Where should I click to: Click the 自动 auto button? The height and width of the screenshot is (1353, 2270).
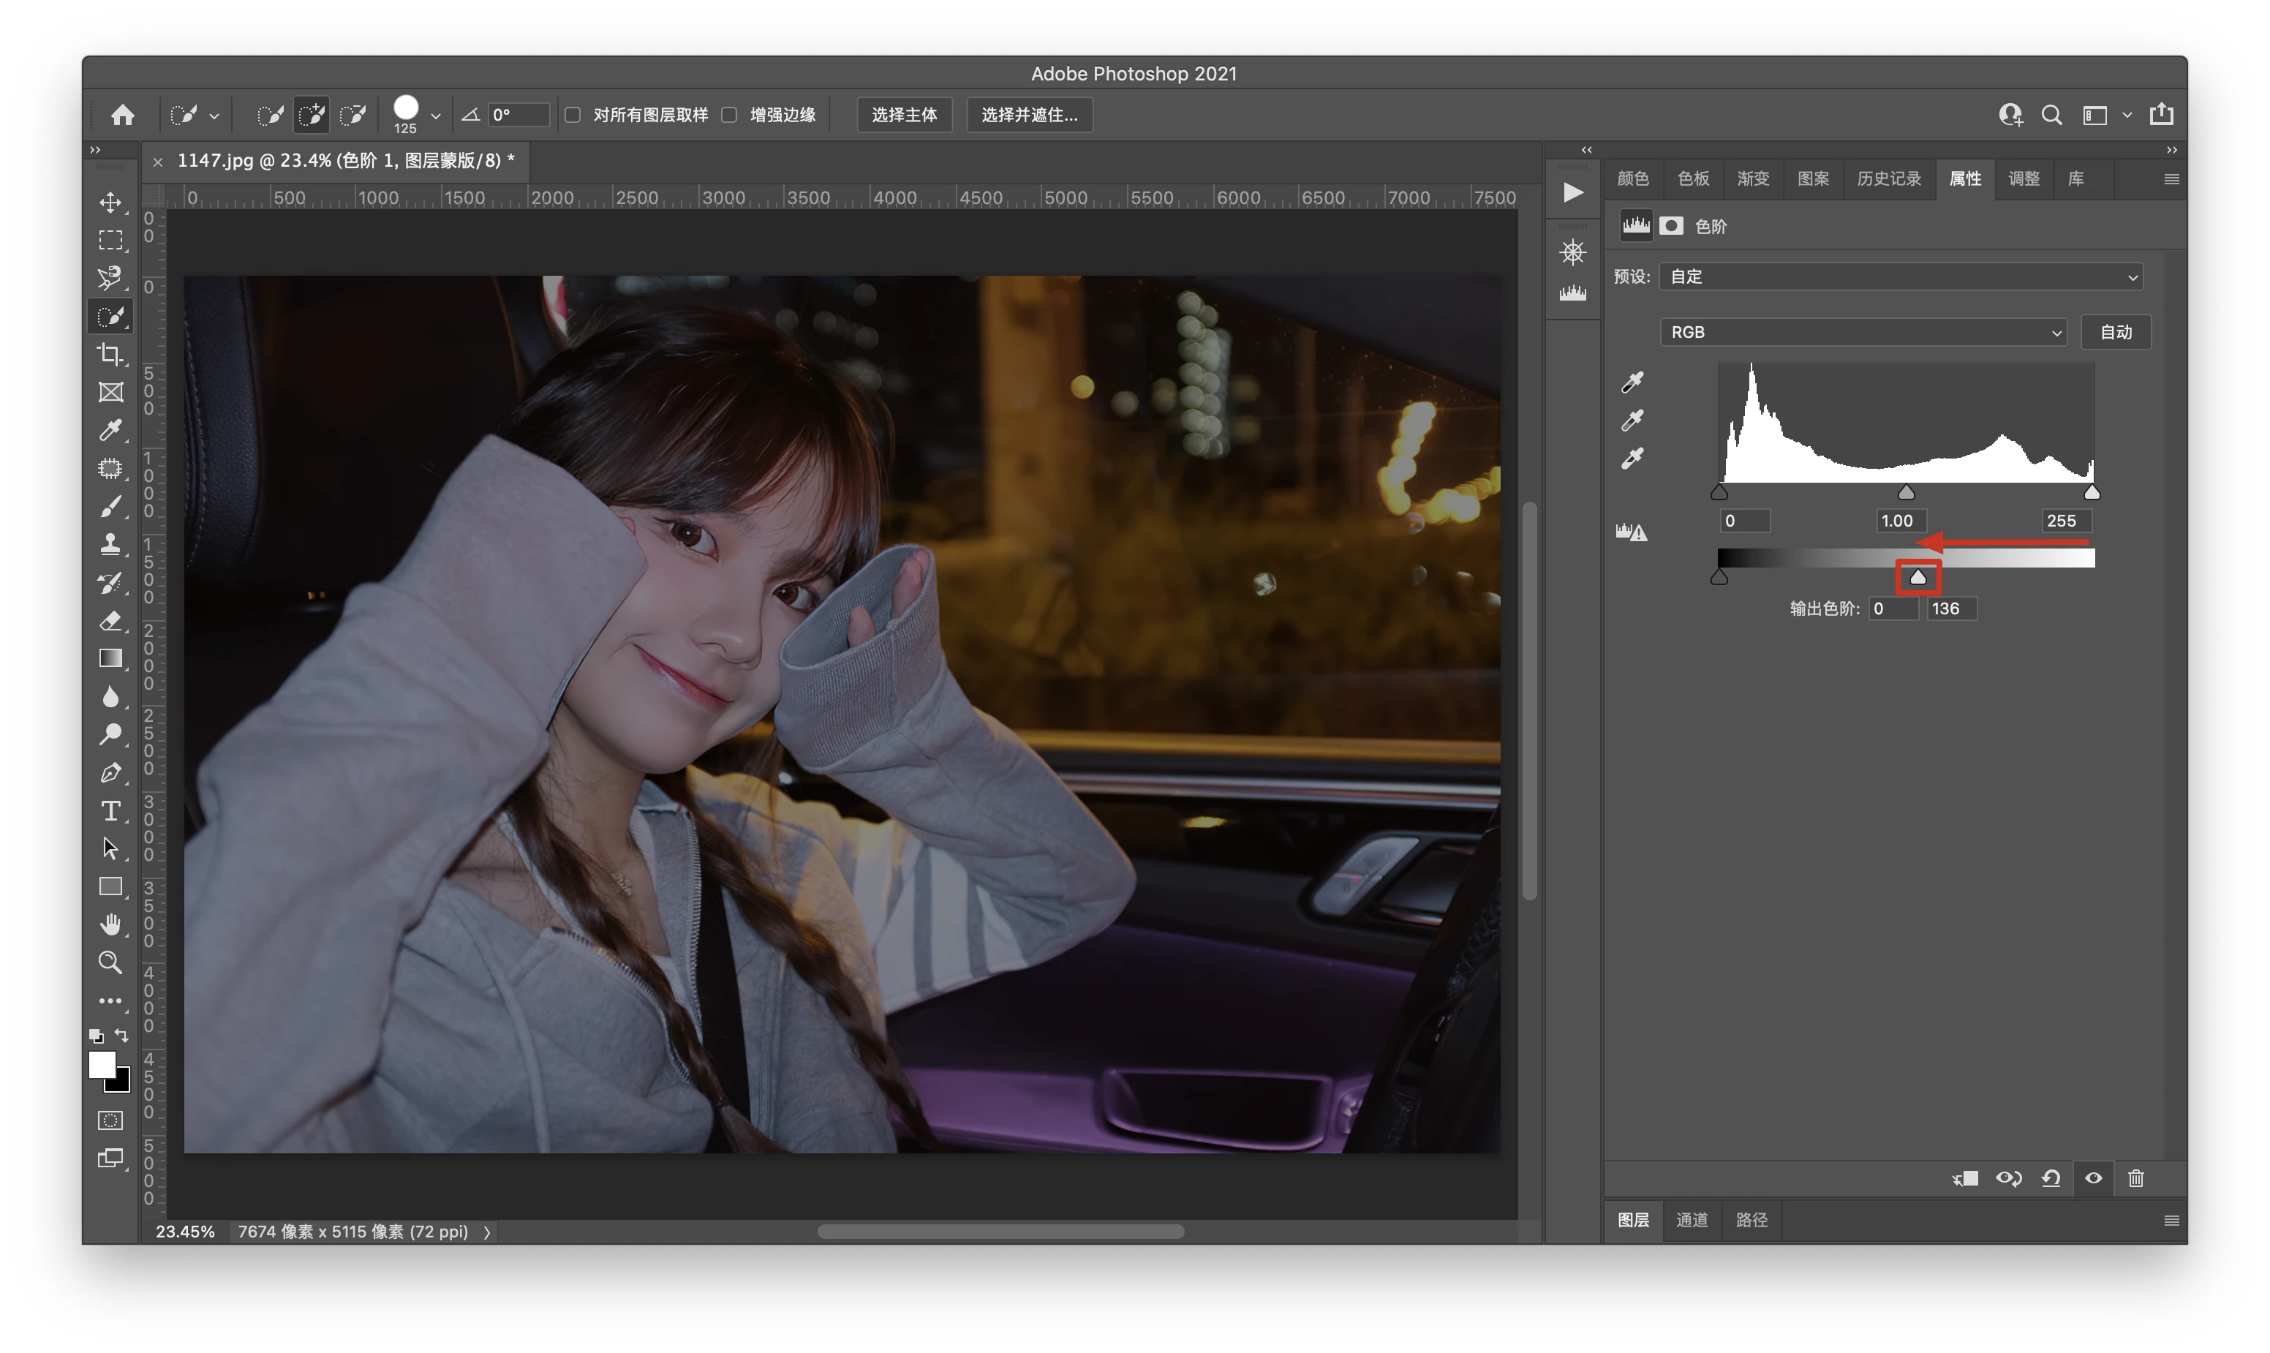click(x=2115, y=332)
